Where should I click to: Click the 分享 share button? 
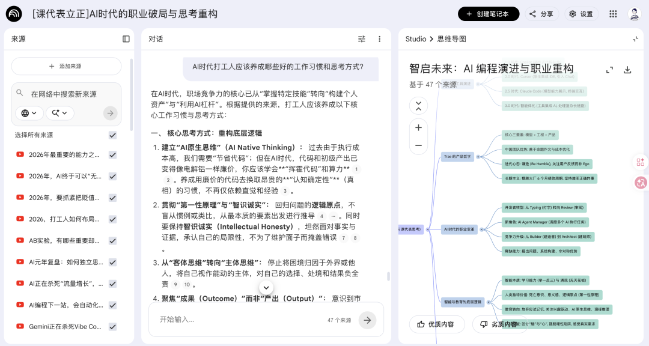pos(542,14)
